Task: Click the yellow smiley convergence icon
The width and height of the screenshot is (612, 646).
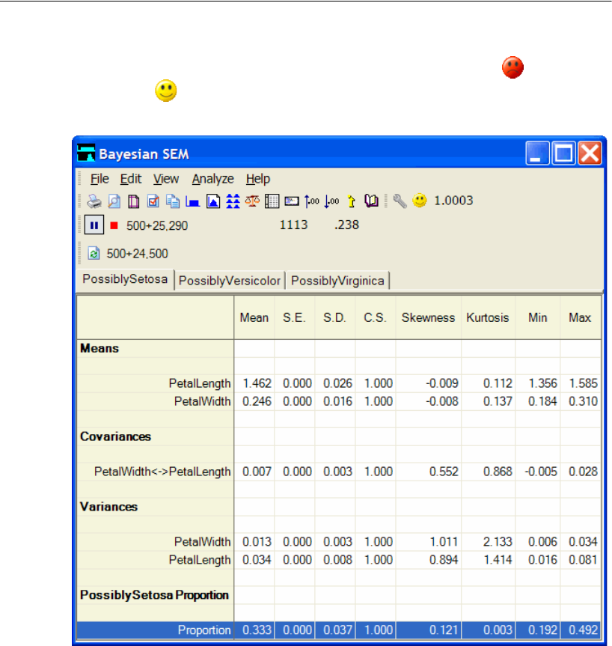Action: [420, 201]
